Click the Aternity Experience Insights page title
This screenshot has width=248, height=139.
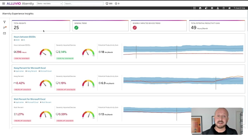pyautogui.click(x=18, y=14)
